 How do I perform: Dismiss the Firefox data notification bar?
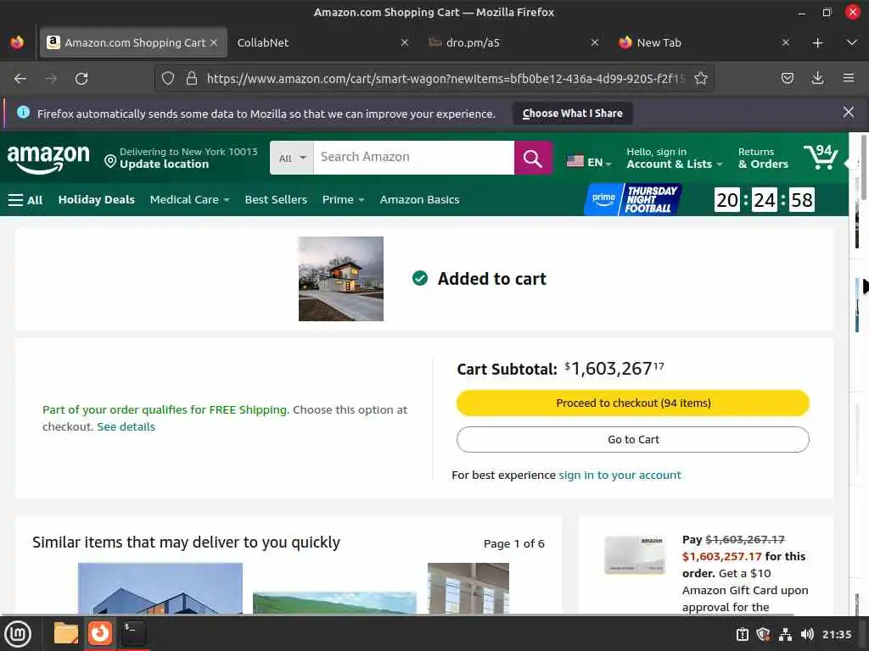[x=848, y=113]
